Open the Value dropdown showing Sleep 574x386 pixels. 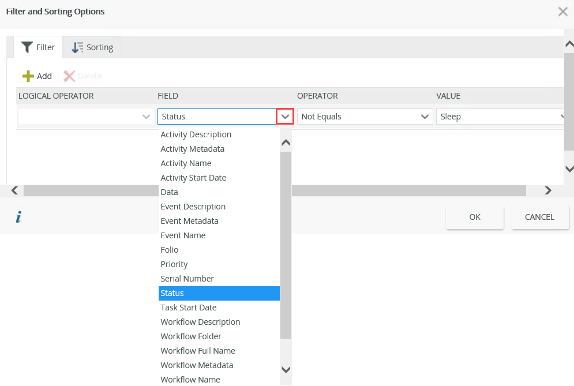562,117
